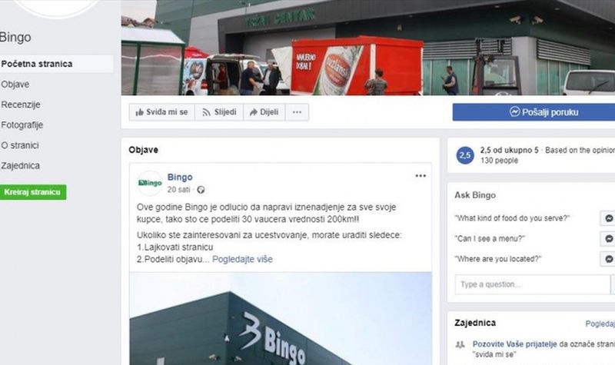Send a message with Pošalji poruku

coord(534,112)
